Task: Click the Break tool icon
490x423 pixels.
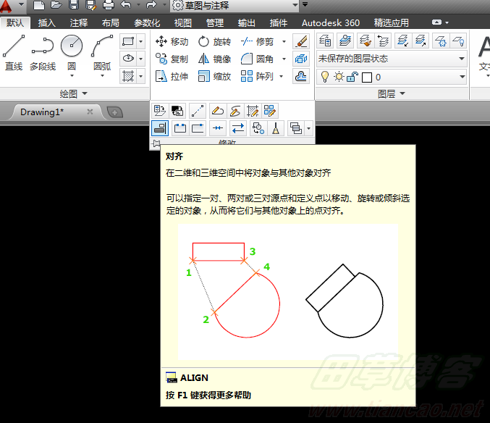Action: click(x=180, y=128)
